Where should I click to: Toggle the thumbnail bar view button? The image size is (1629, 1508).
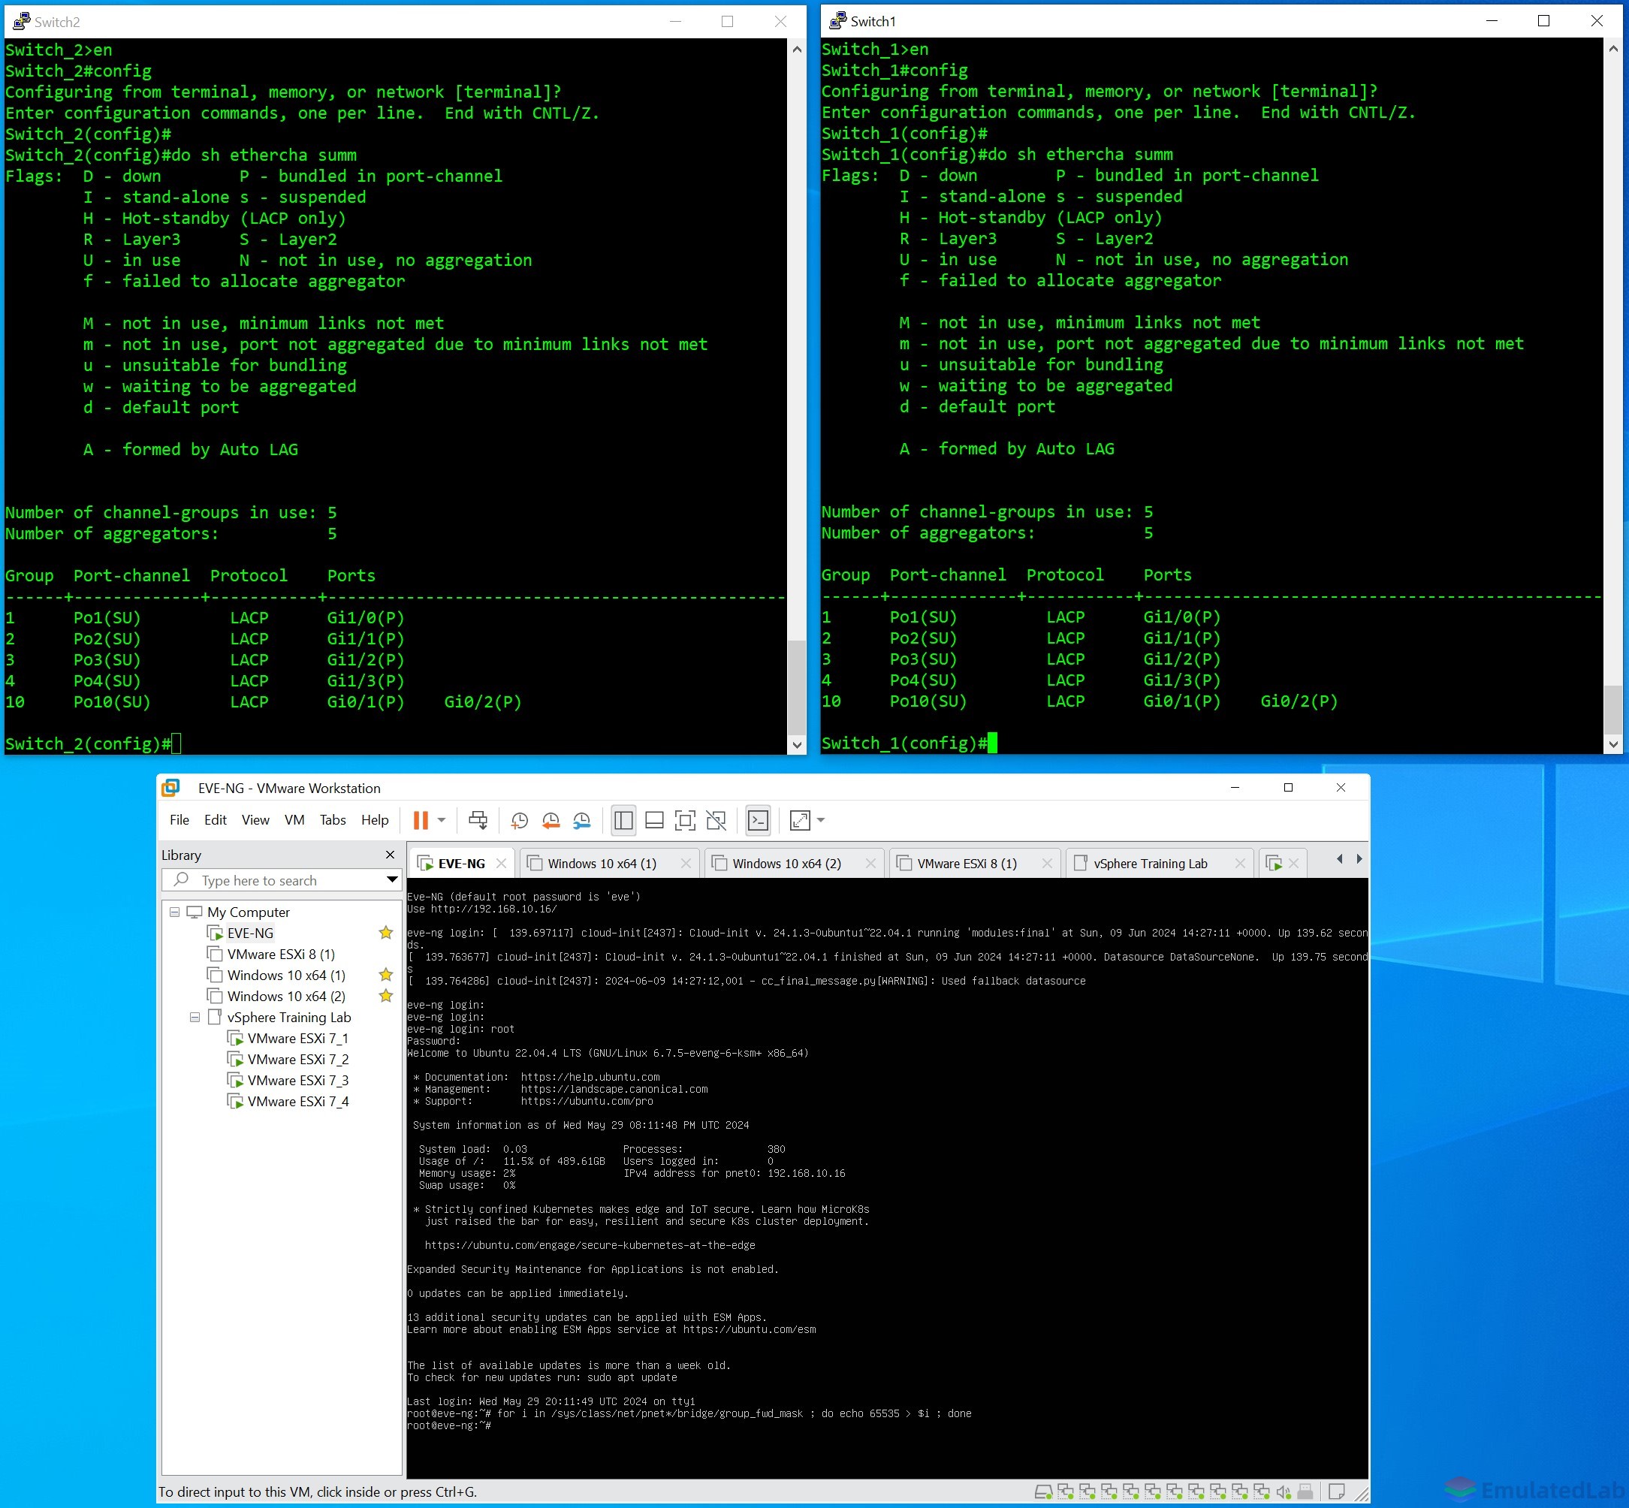click(x=655, y=820)
